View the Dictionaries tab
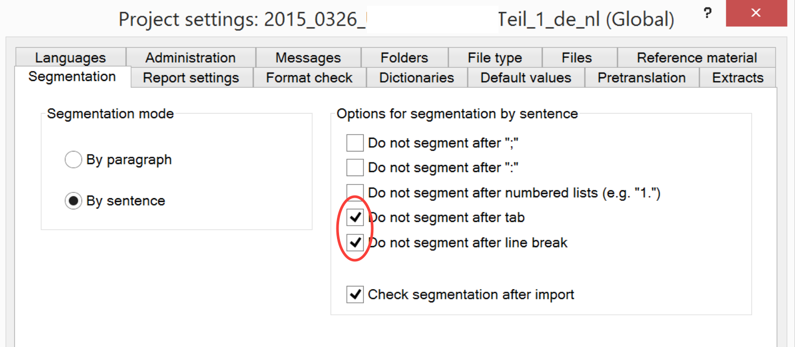795x347 pixels. click(416, 78)
